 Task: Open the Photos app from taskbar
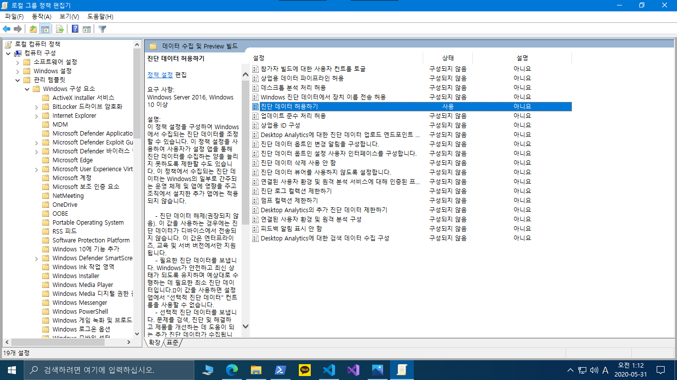pyautogui.click(x=378, y=370)
